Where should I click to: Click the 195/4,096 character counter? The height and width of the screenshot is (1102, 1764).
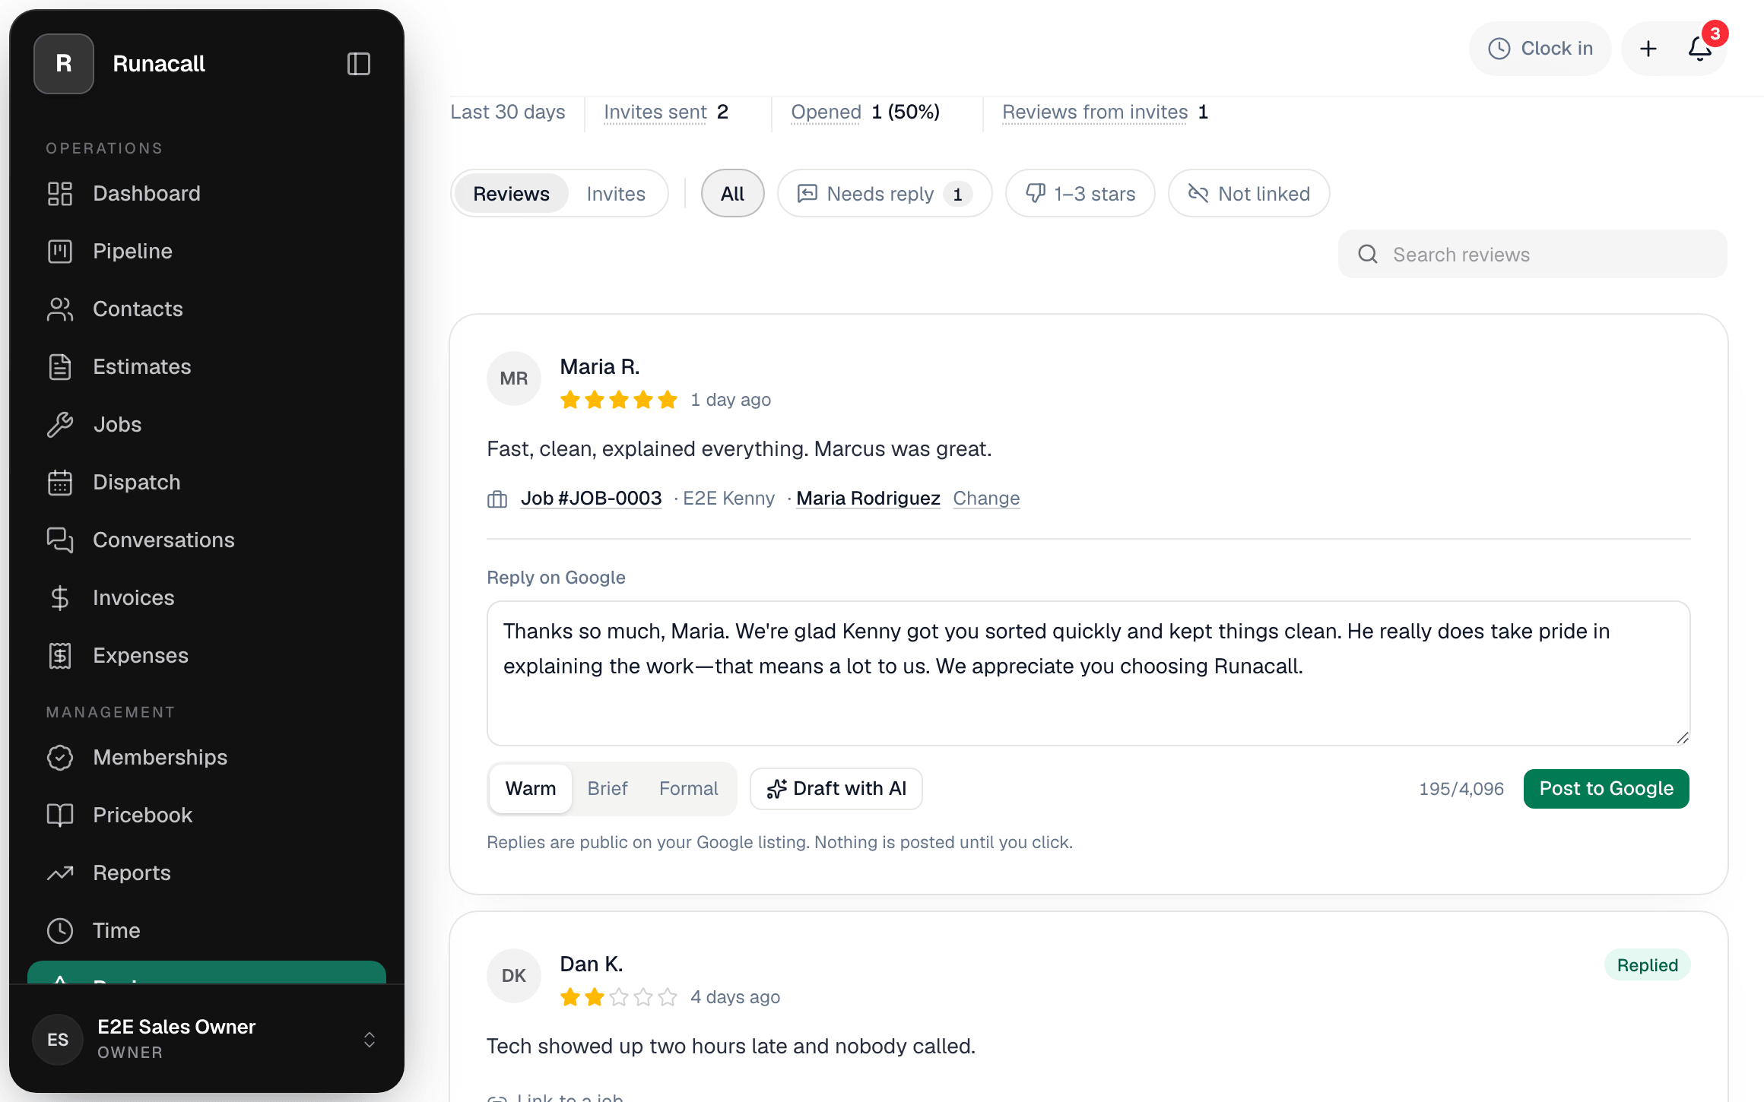click(x=1461, y=789)
